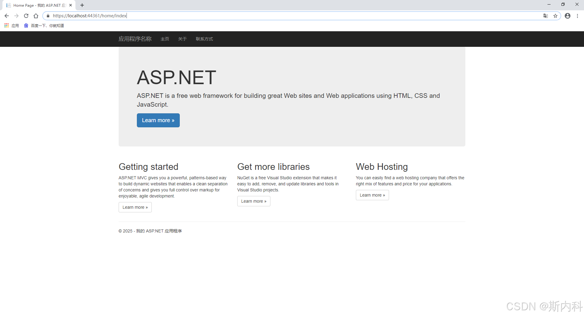Screen dimensions: 584x316
Task: Open the 联系方式 navbar item
Action: [204, 39]
